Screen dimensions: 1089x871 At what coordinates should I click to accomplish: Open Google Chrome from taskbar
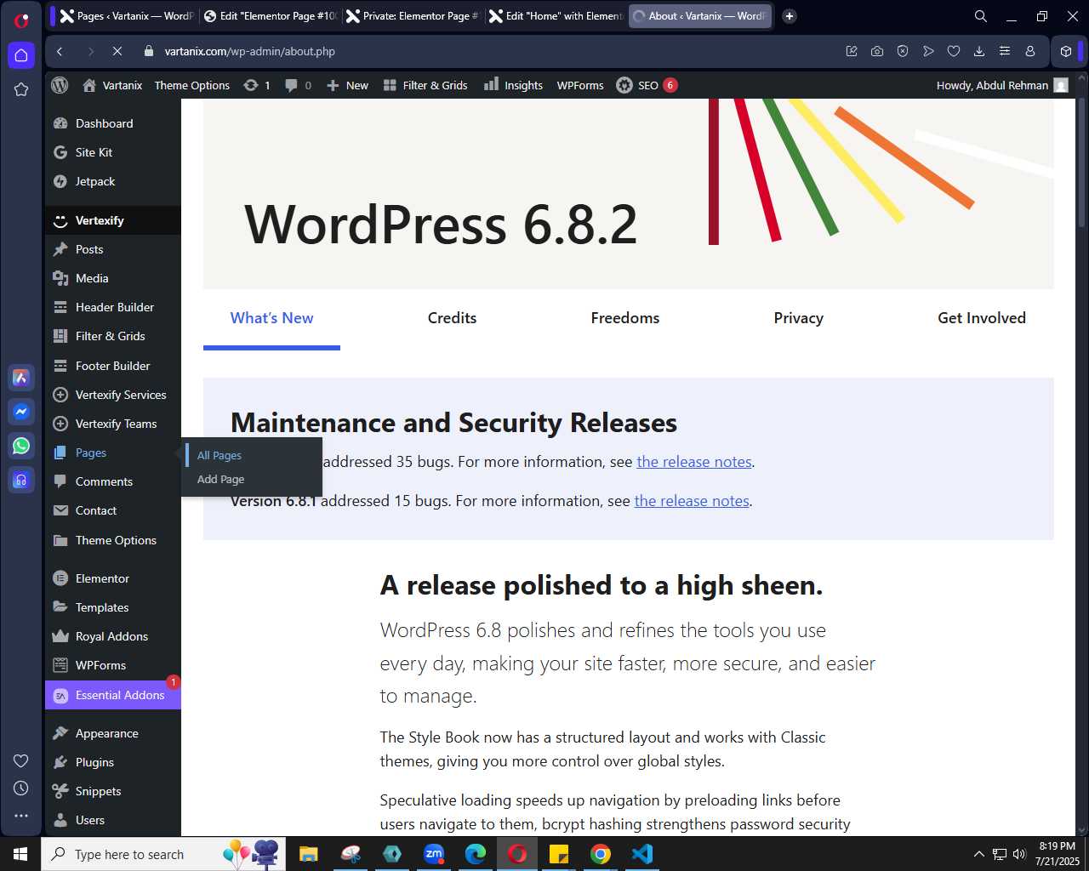coord(601,854)
